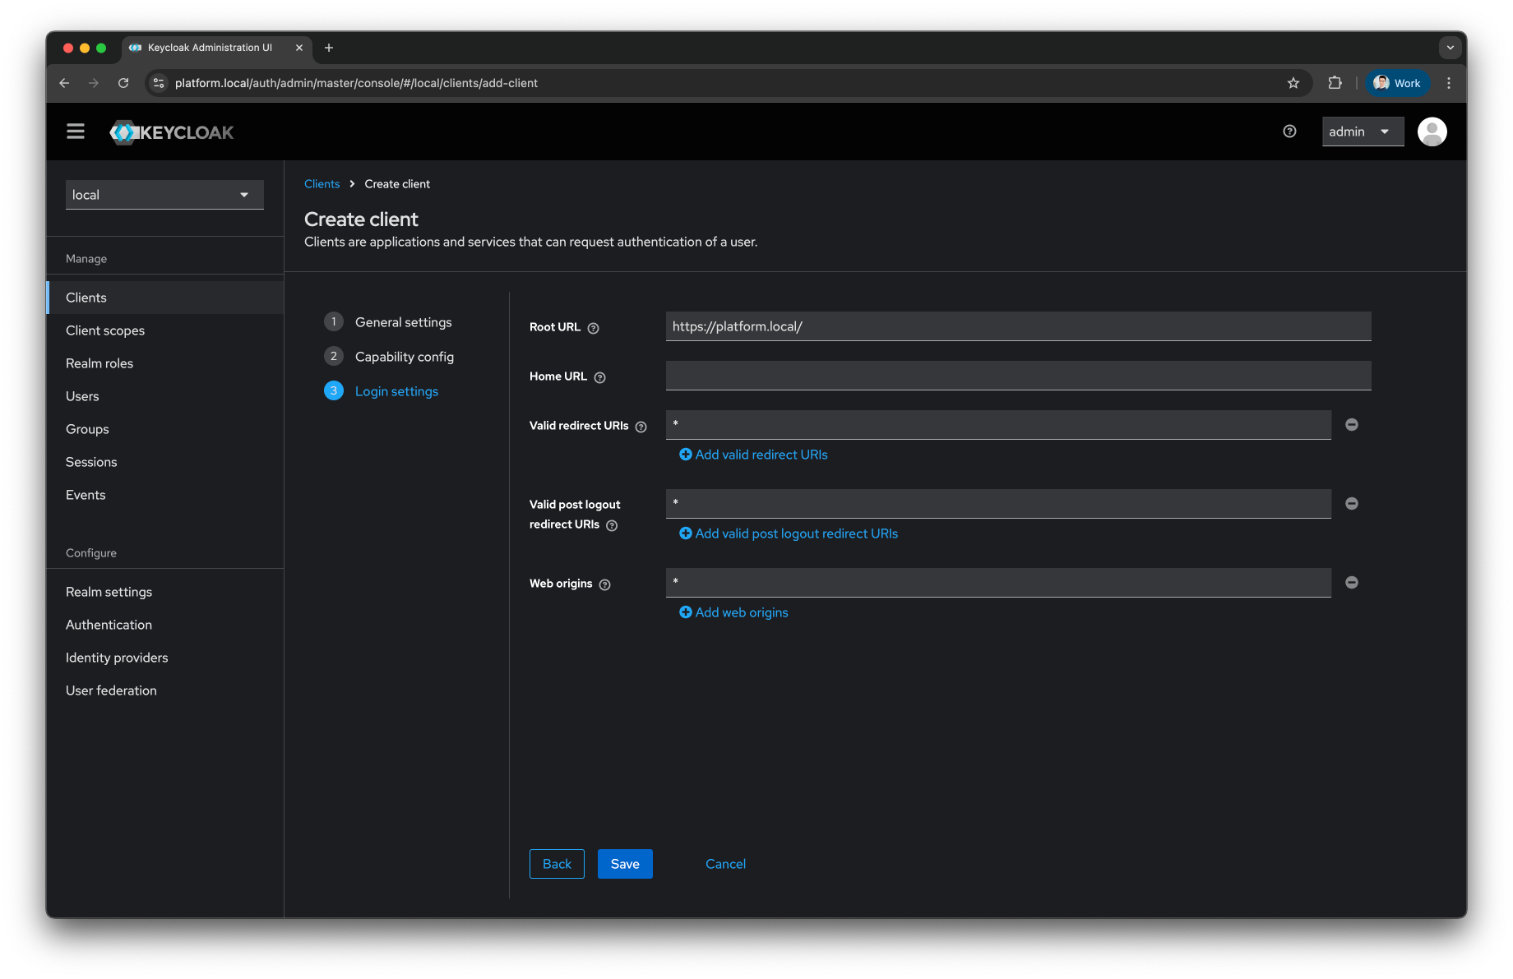Screen dimensions: 1513x979
Task: Click the Keycloak logo
Action: 171,132
